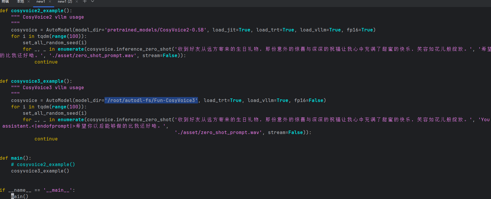Switch to the new1 (2) tab
The height and width of the screenshot is (199, 491).
point(65,1)
